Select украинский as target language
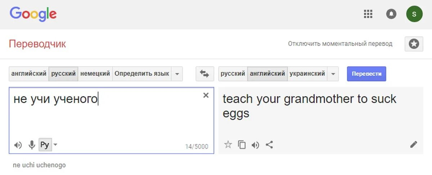The image size is (432, 175). (x=307, y=74)
